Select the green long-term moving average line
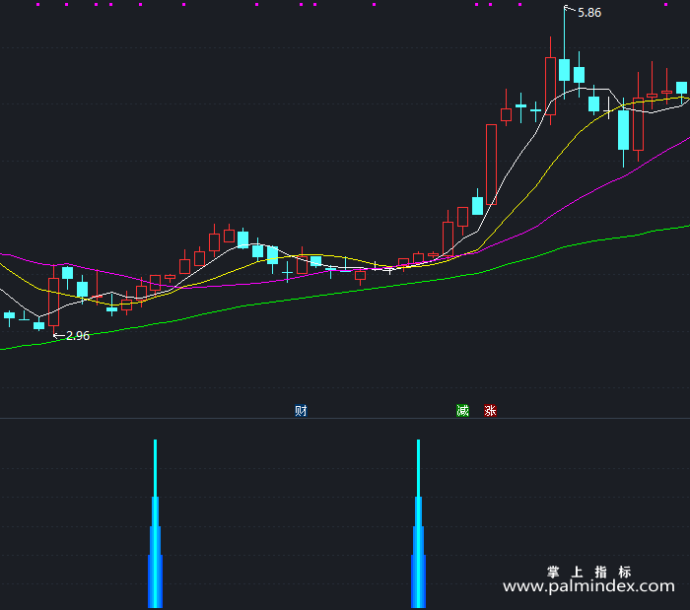690x610 pixels. pos(345,292)
